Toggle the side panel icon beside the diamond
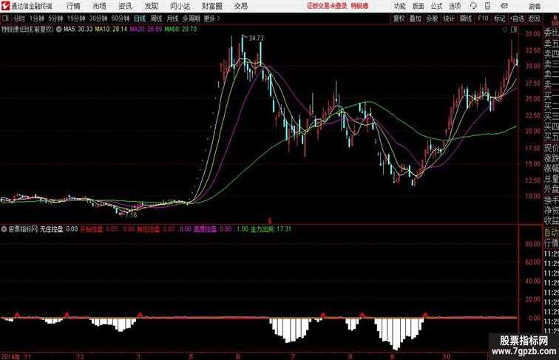 (514, 30)
